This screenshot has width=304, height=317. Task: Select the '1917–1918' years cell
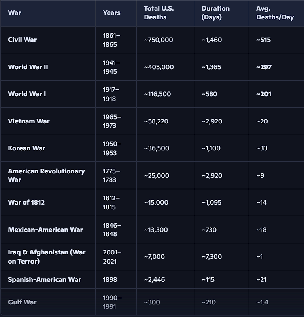[111, 94]
